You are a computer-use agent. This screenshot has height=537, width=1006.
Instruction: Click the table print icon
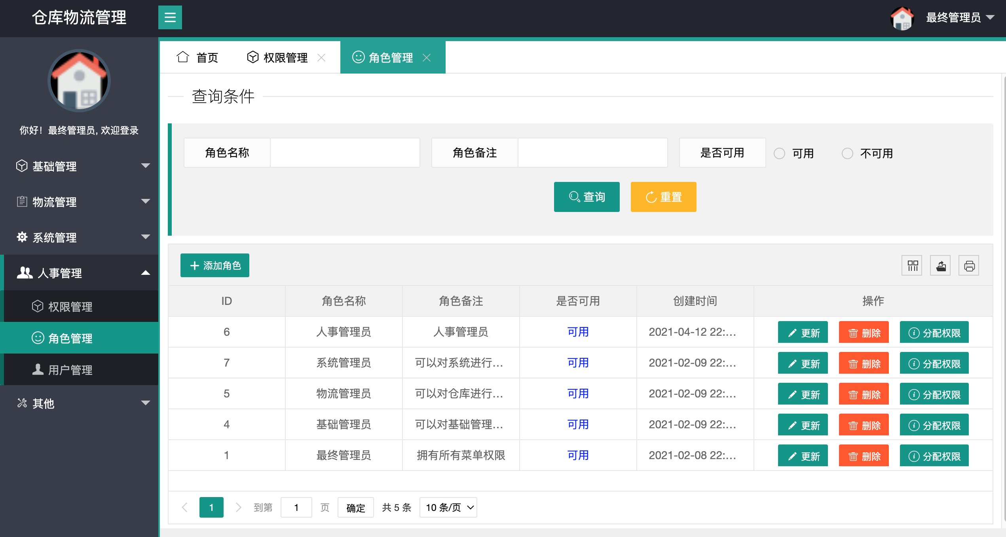[969, 265]
